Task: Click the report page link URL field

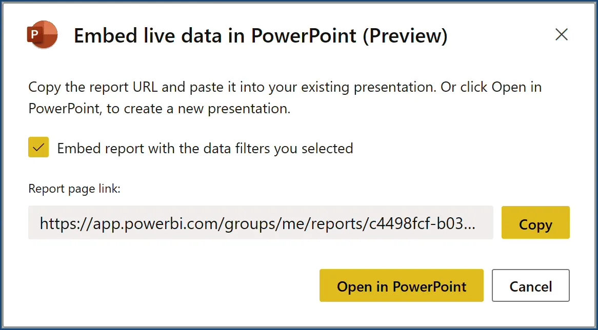Action: 260,223
